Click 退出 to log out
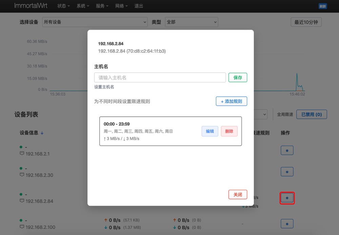 pyautogui.click(x=139, y=6)
